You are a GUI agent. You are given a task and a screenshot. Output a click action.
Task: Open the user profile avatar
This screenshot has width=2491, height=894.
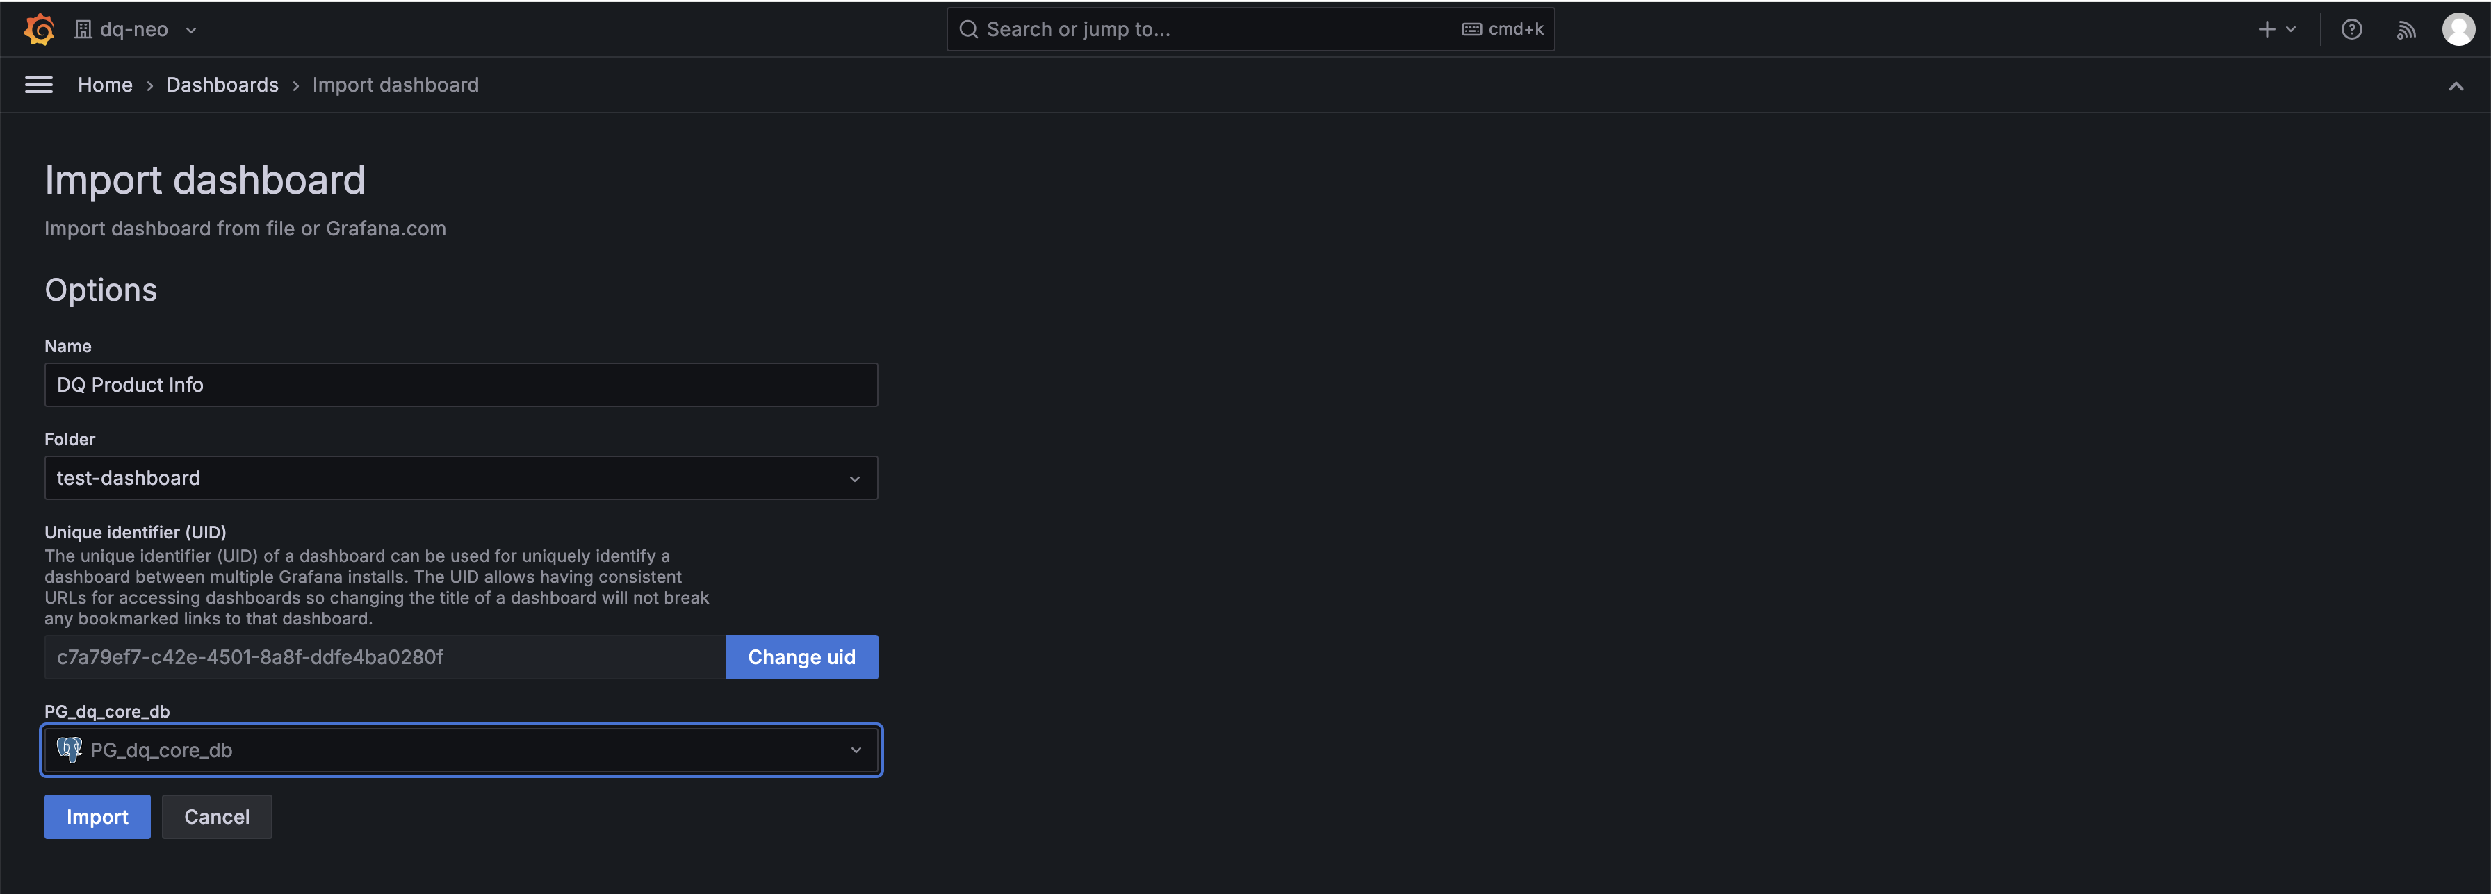coord(2458,29)
